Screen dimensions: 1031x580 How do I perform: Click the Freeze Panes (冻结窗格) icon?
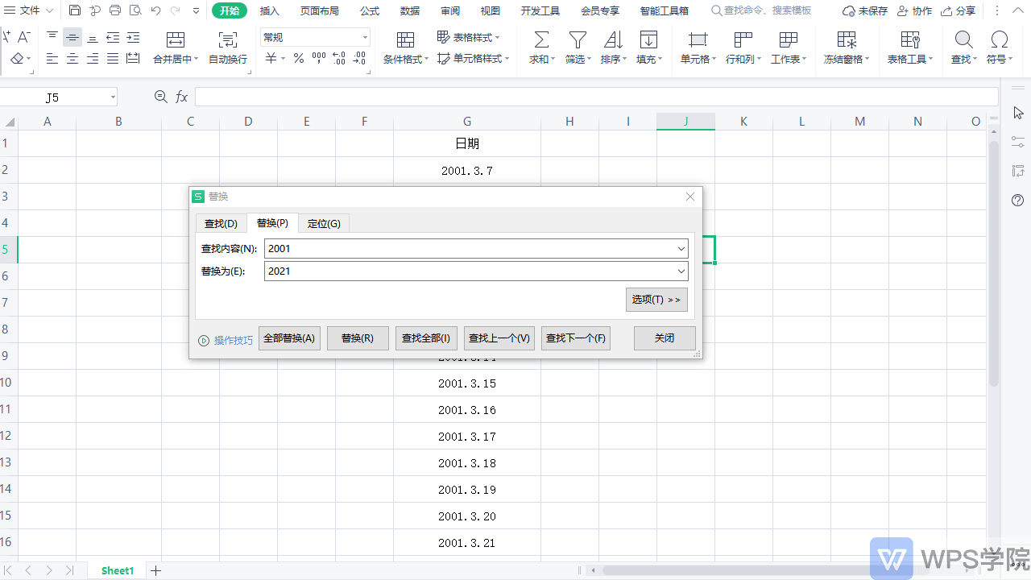[x=847, y=40]
